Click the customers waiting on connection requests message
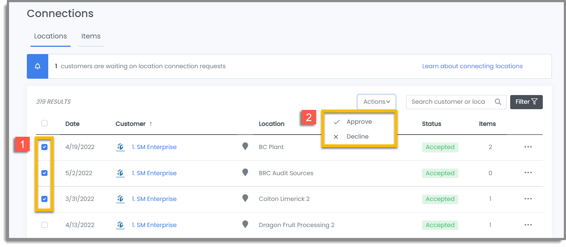This screenshot has height=247, width=566. [140, 66]
